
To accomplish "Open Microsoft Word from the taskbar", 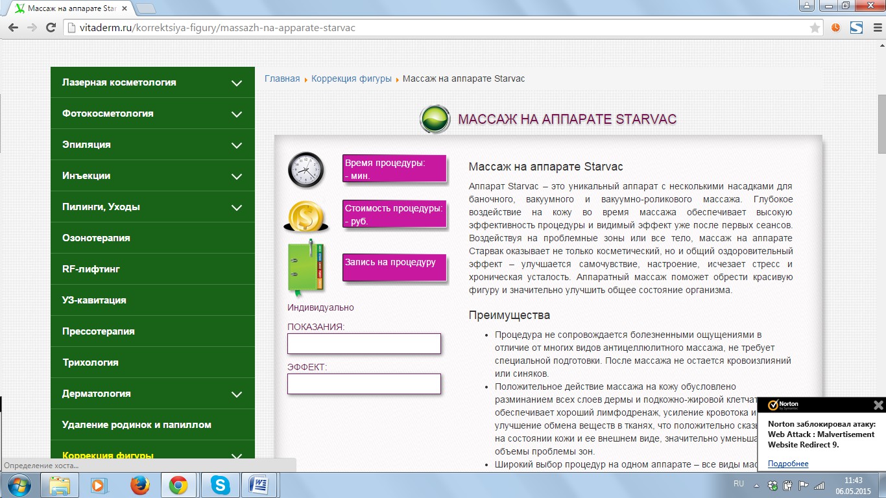I will (259, 485).
